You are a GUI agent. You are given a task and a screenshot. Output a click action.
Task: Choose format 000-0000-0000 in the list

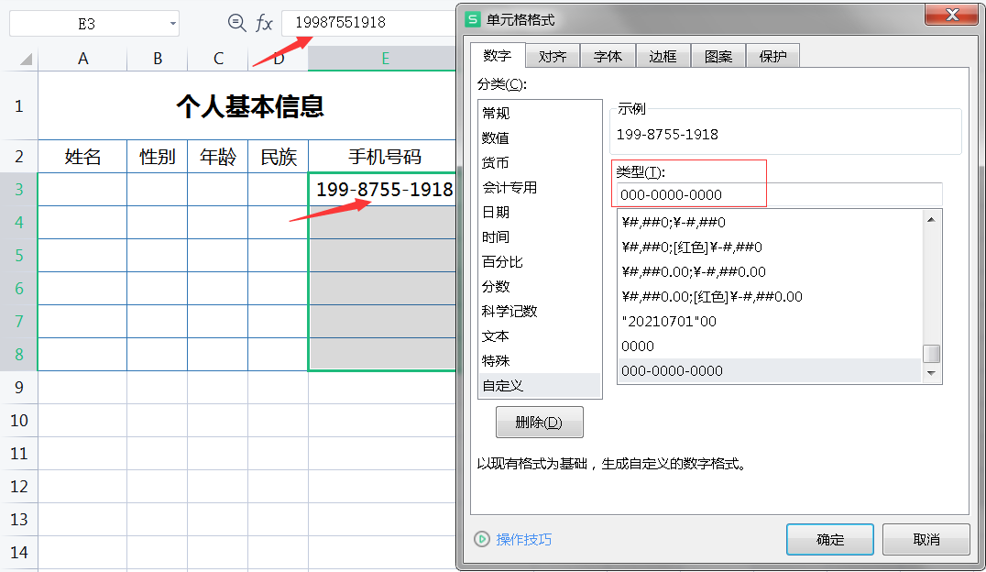[x=771, y=370]
